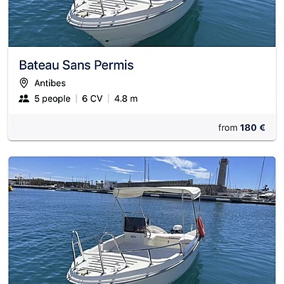Click the bold 180 € price amount
The width and height of the screenshot is (284, 284).
click(253, 128)
